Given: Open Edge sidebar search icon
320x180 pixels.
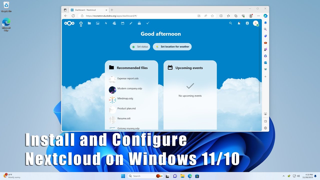Looking at the screenshot, I should 265,29.
